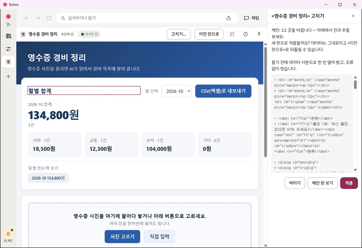Click the 직접 입력 button
This screenshot has height=248, width=362.
tap(159, 237)
